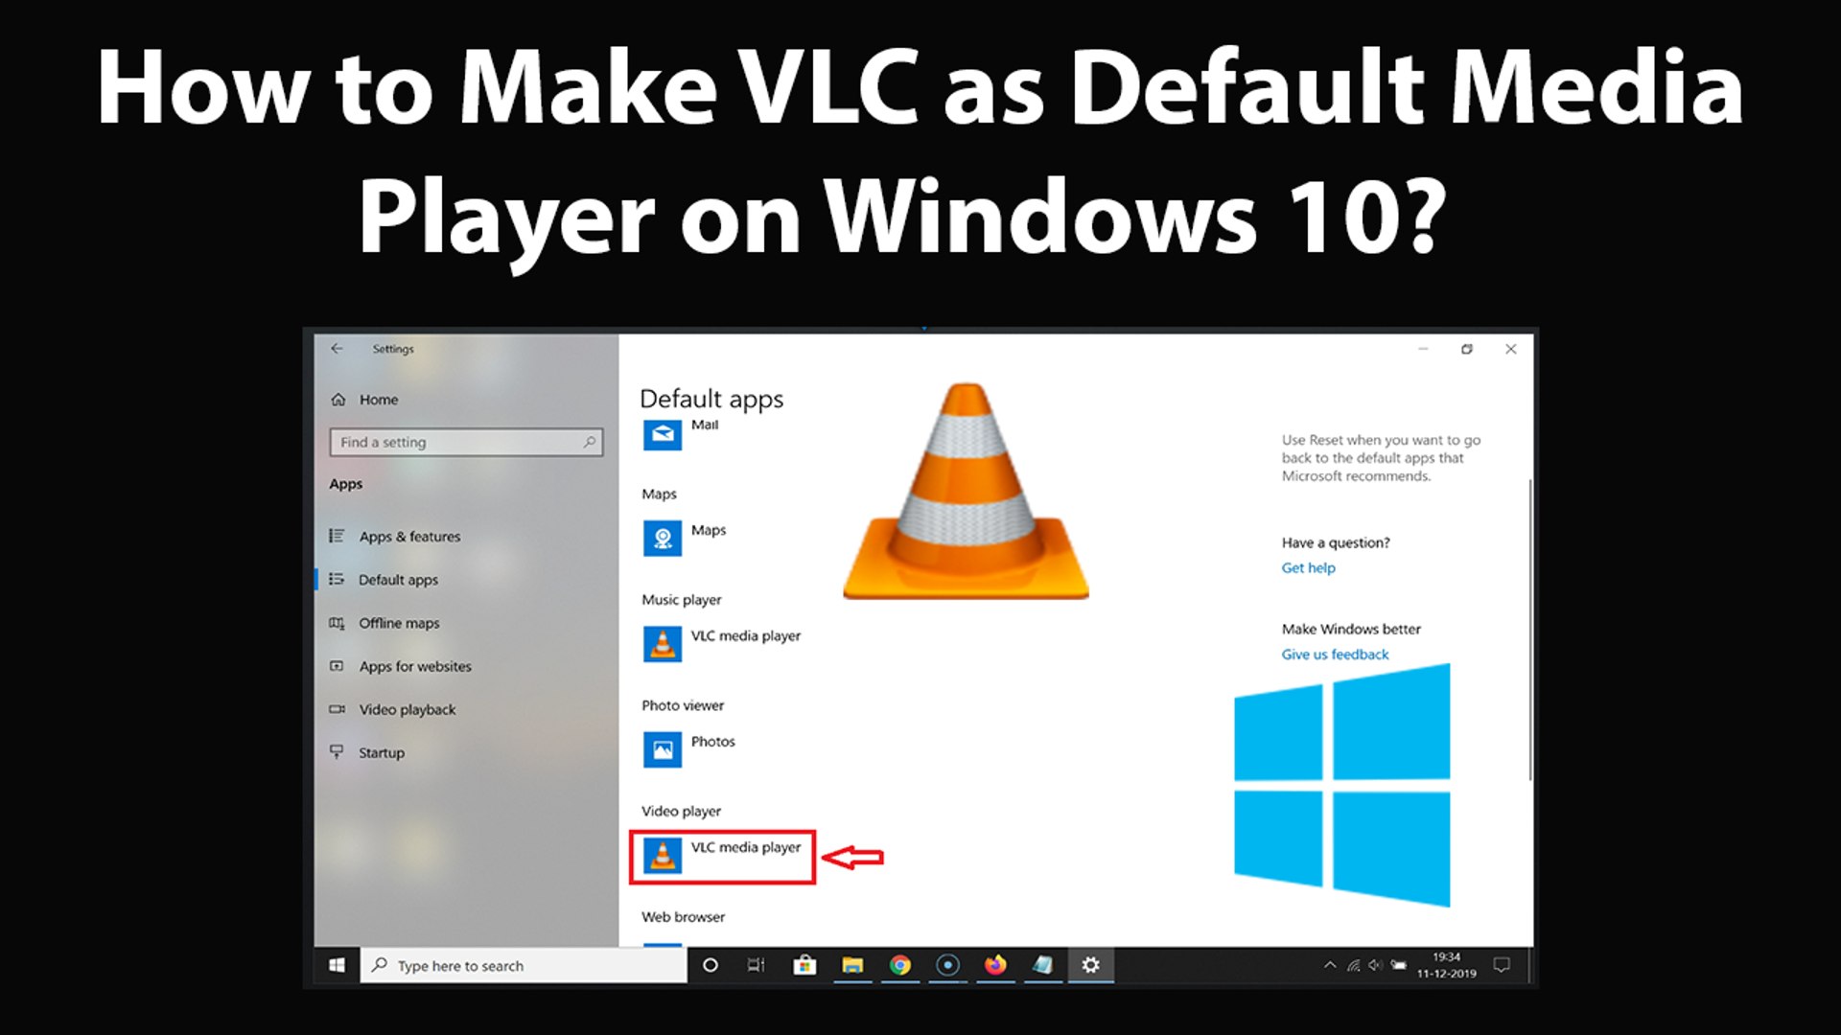Change Music player VLC media player entry

point(722,644)
